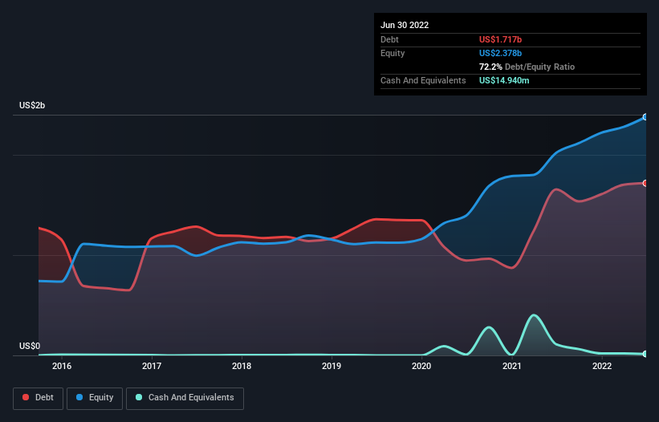Click the US$2b y-axis label
This screenshot has height=422, width=659.
[32, 105]
